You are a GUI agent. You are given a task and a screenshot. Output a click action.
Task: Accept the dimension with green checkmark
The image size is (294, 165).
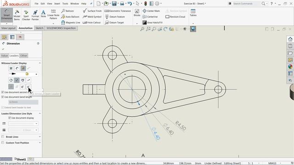coord(3,49)
